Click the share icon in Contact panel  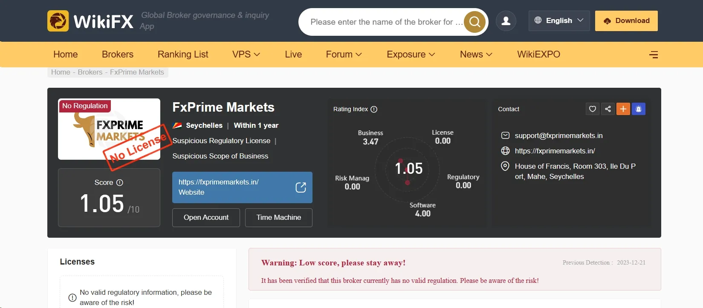tap(608, 109)
